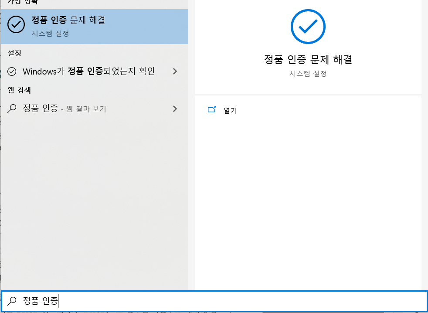This screenshot has height=313, width=428.
Task: Select 'Windows가 정품 인증되었는지 확인' setting result
Action: click(x=95, y=71)
